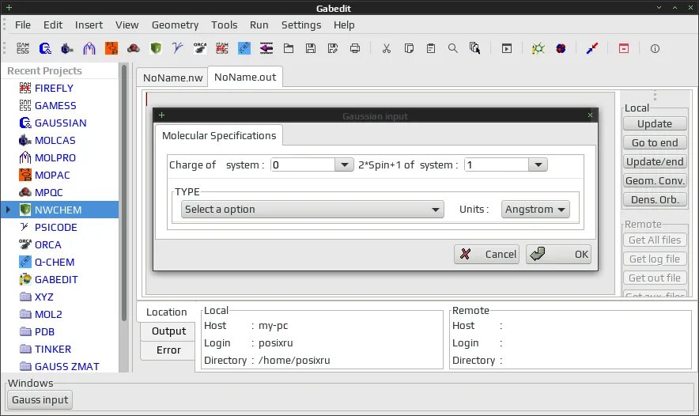Click the copy toolbar icon
Image resolution: width=699 pixels, height=416 pixels.
coord(409,48)
